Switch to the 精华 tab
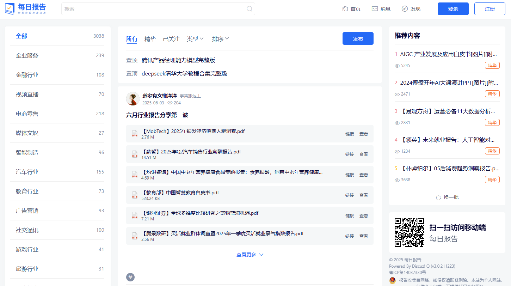Viewport: 511px width, 286px height. (150, 39)
